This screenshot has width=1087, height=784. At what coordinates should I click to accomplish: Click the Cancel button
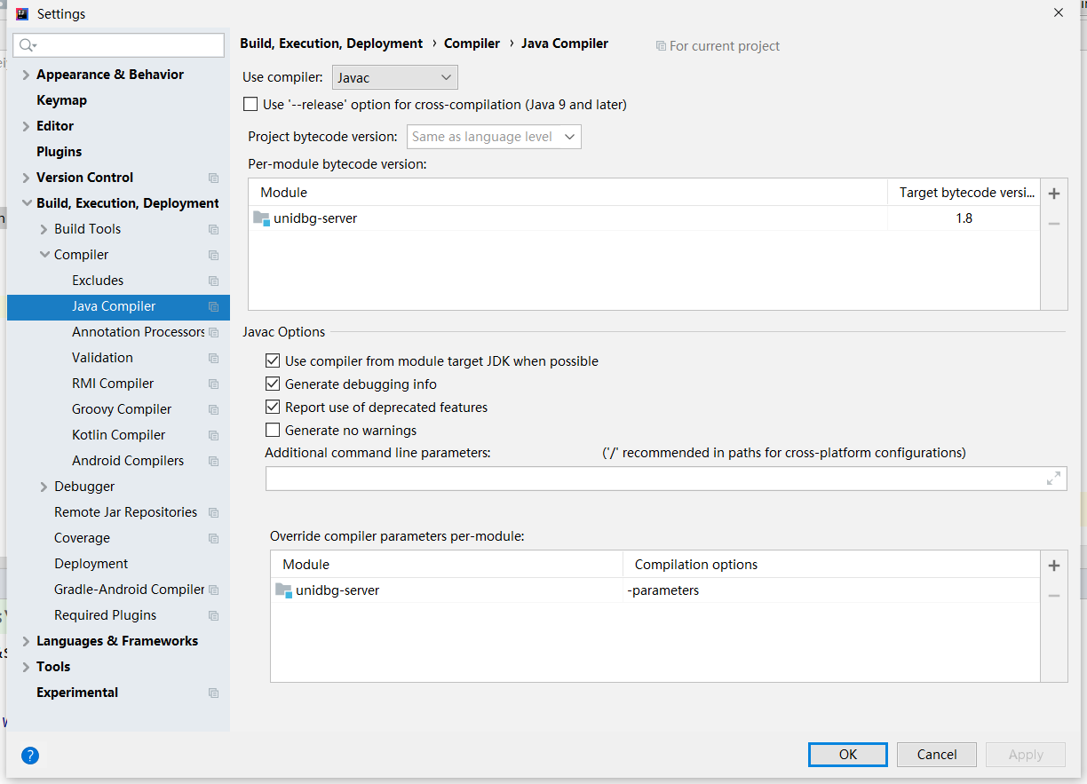(937, 755)
